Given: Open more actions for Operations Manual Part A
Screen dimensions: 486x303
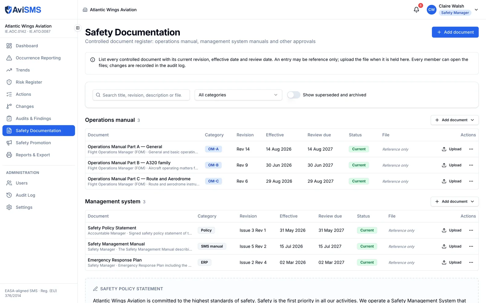Looking at the screenshot, I should 471,149.
